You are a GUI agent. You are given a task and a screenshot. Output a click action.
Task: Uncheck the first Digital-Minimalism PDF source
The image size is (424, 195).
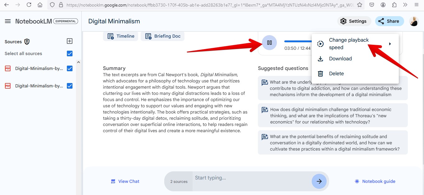pyautogui.click(x=70, y=68)
